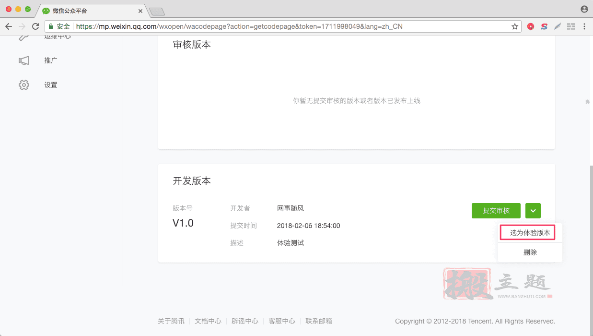Click the wrench sidebar icon
The image size is (593, 336).
24,37
